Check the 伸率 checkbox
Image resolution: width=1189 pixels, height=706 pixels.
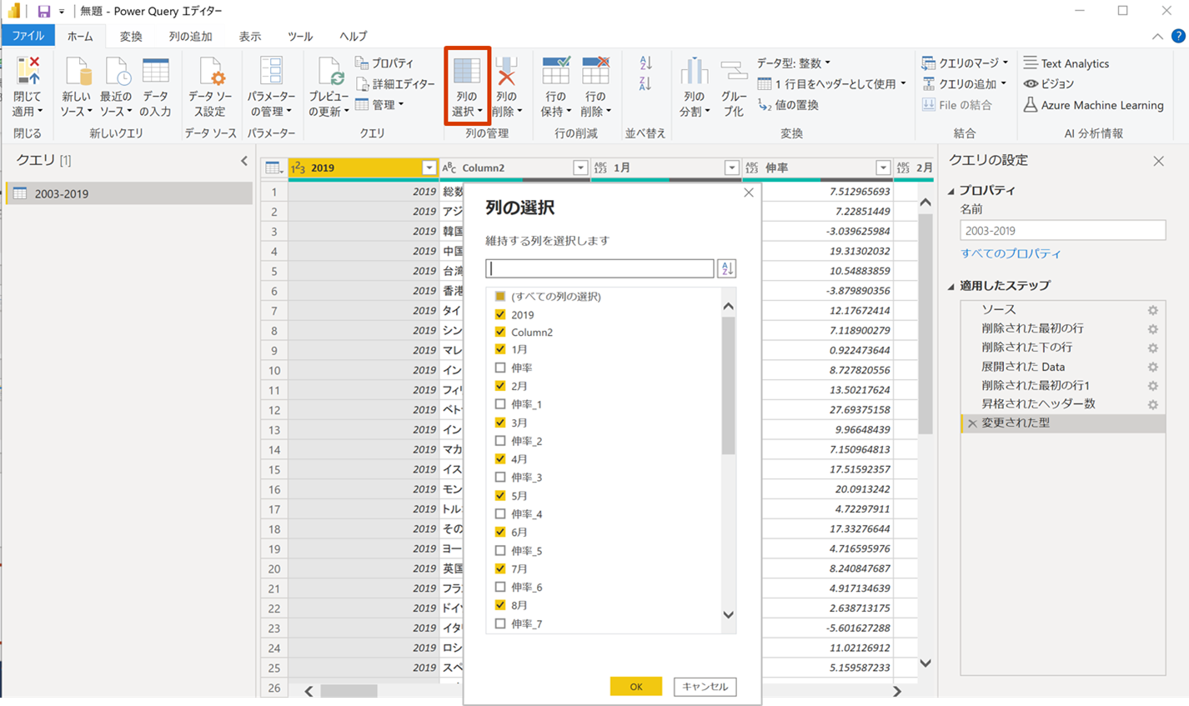[x=500, y=368]
